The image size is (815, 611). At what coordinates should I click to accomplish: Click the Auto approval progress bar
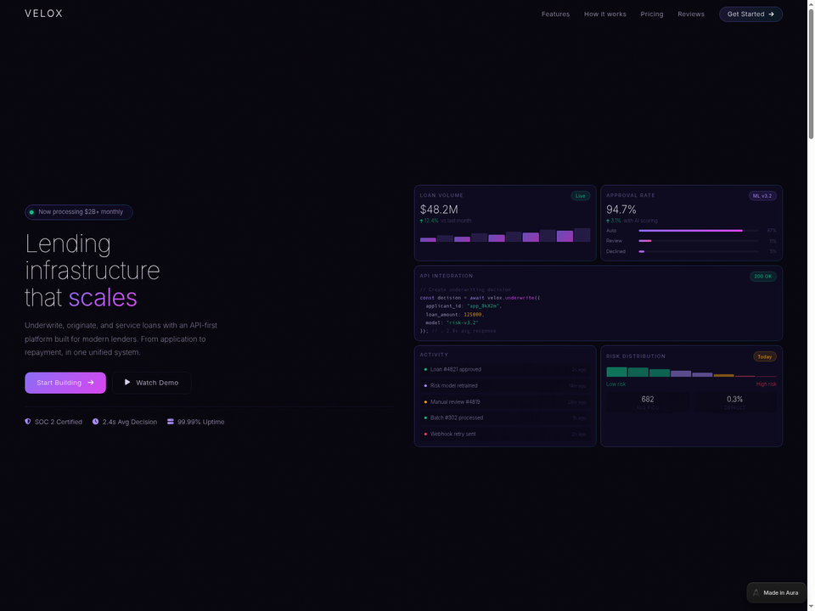698,230
